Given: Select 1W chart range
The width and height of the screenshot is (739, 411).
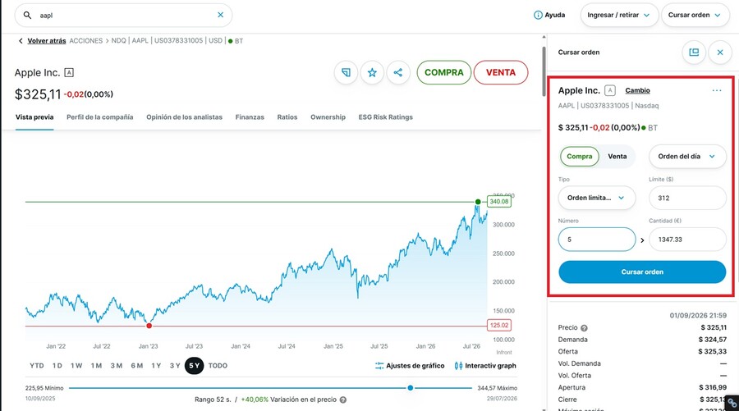Looking at the screenshot, I should (x=76, y=366).
